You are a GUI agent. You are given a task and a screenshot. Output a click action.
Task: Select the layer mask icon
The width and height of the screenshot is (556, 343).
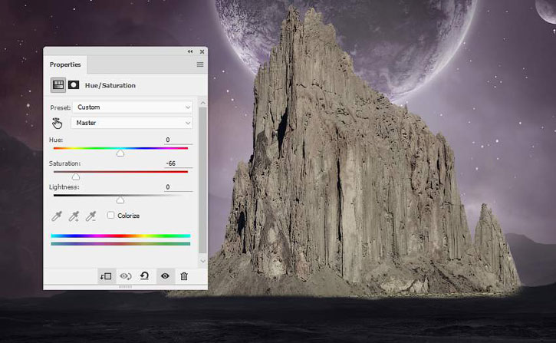click(x=74, y=85)
